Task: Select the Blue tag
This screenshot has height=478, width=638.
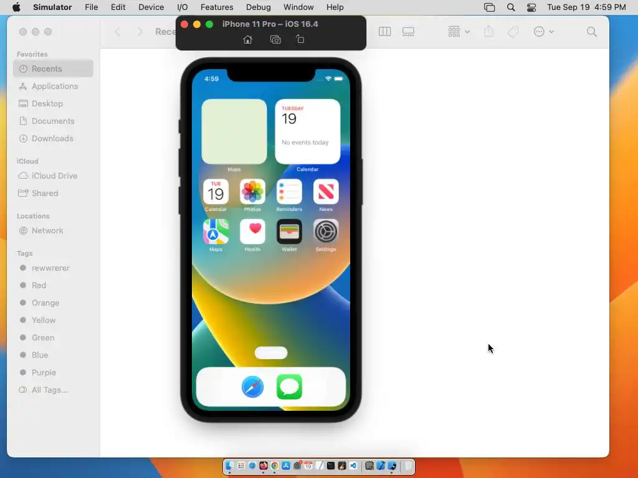Action: [x=54, y=355]
